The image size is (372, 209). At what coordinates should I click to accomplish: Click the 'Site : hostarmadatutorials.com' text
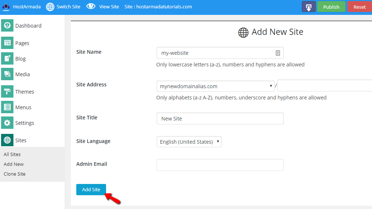[158, 7]
